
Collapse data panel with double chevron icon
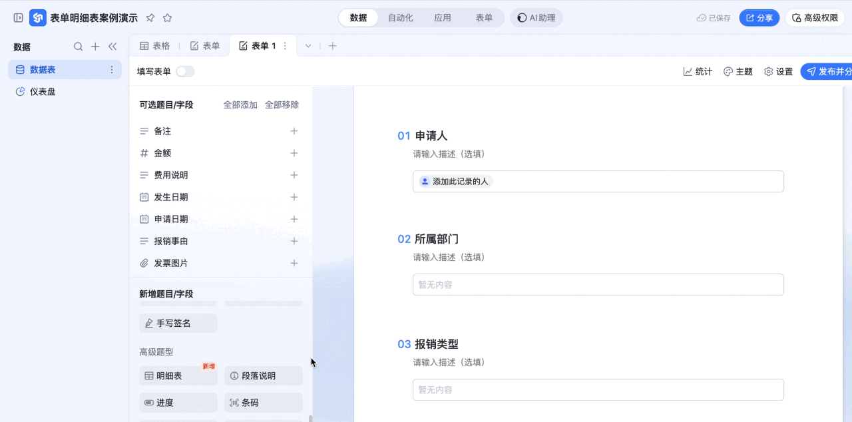pos(112,47)
